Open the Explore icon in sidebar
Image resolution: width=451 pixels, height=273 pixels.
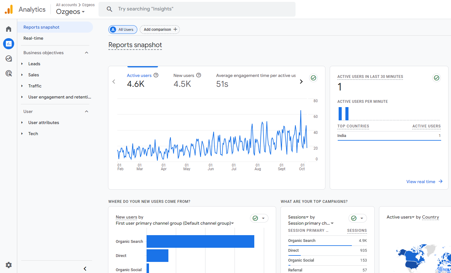[9, 58]
